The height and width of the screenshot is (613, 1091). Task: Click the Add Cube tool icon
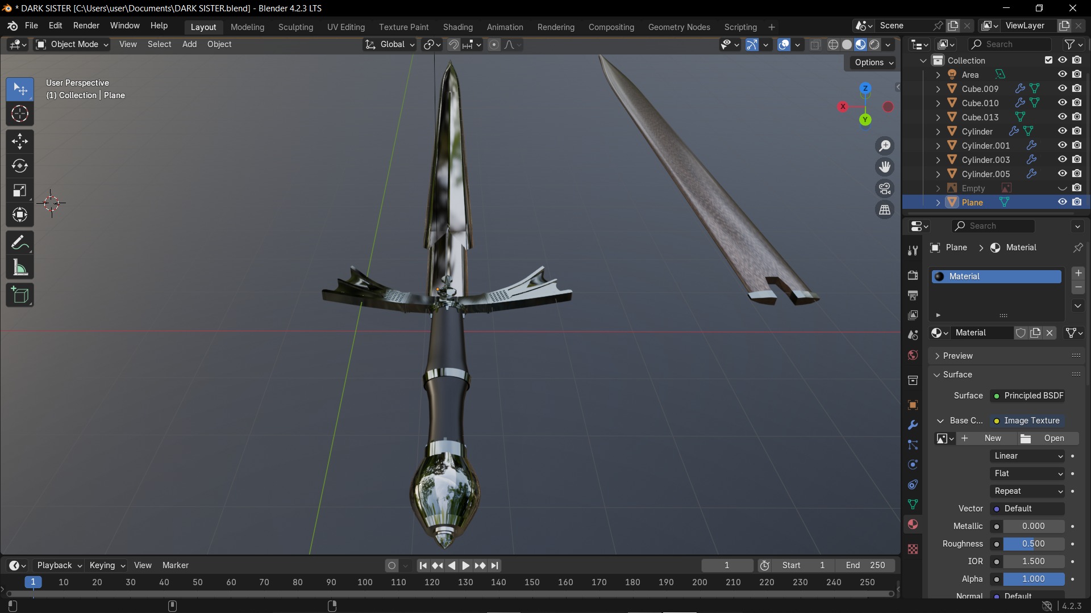pos(20,295)
